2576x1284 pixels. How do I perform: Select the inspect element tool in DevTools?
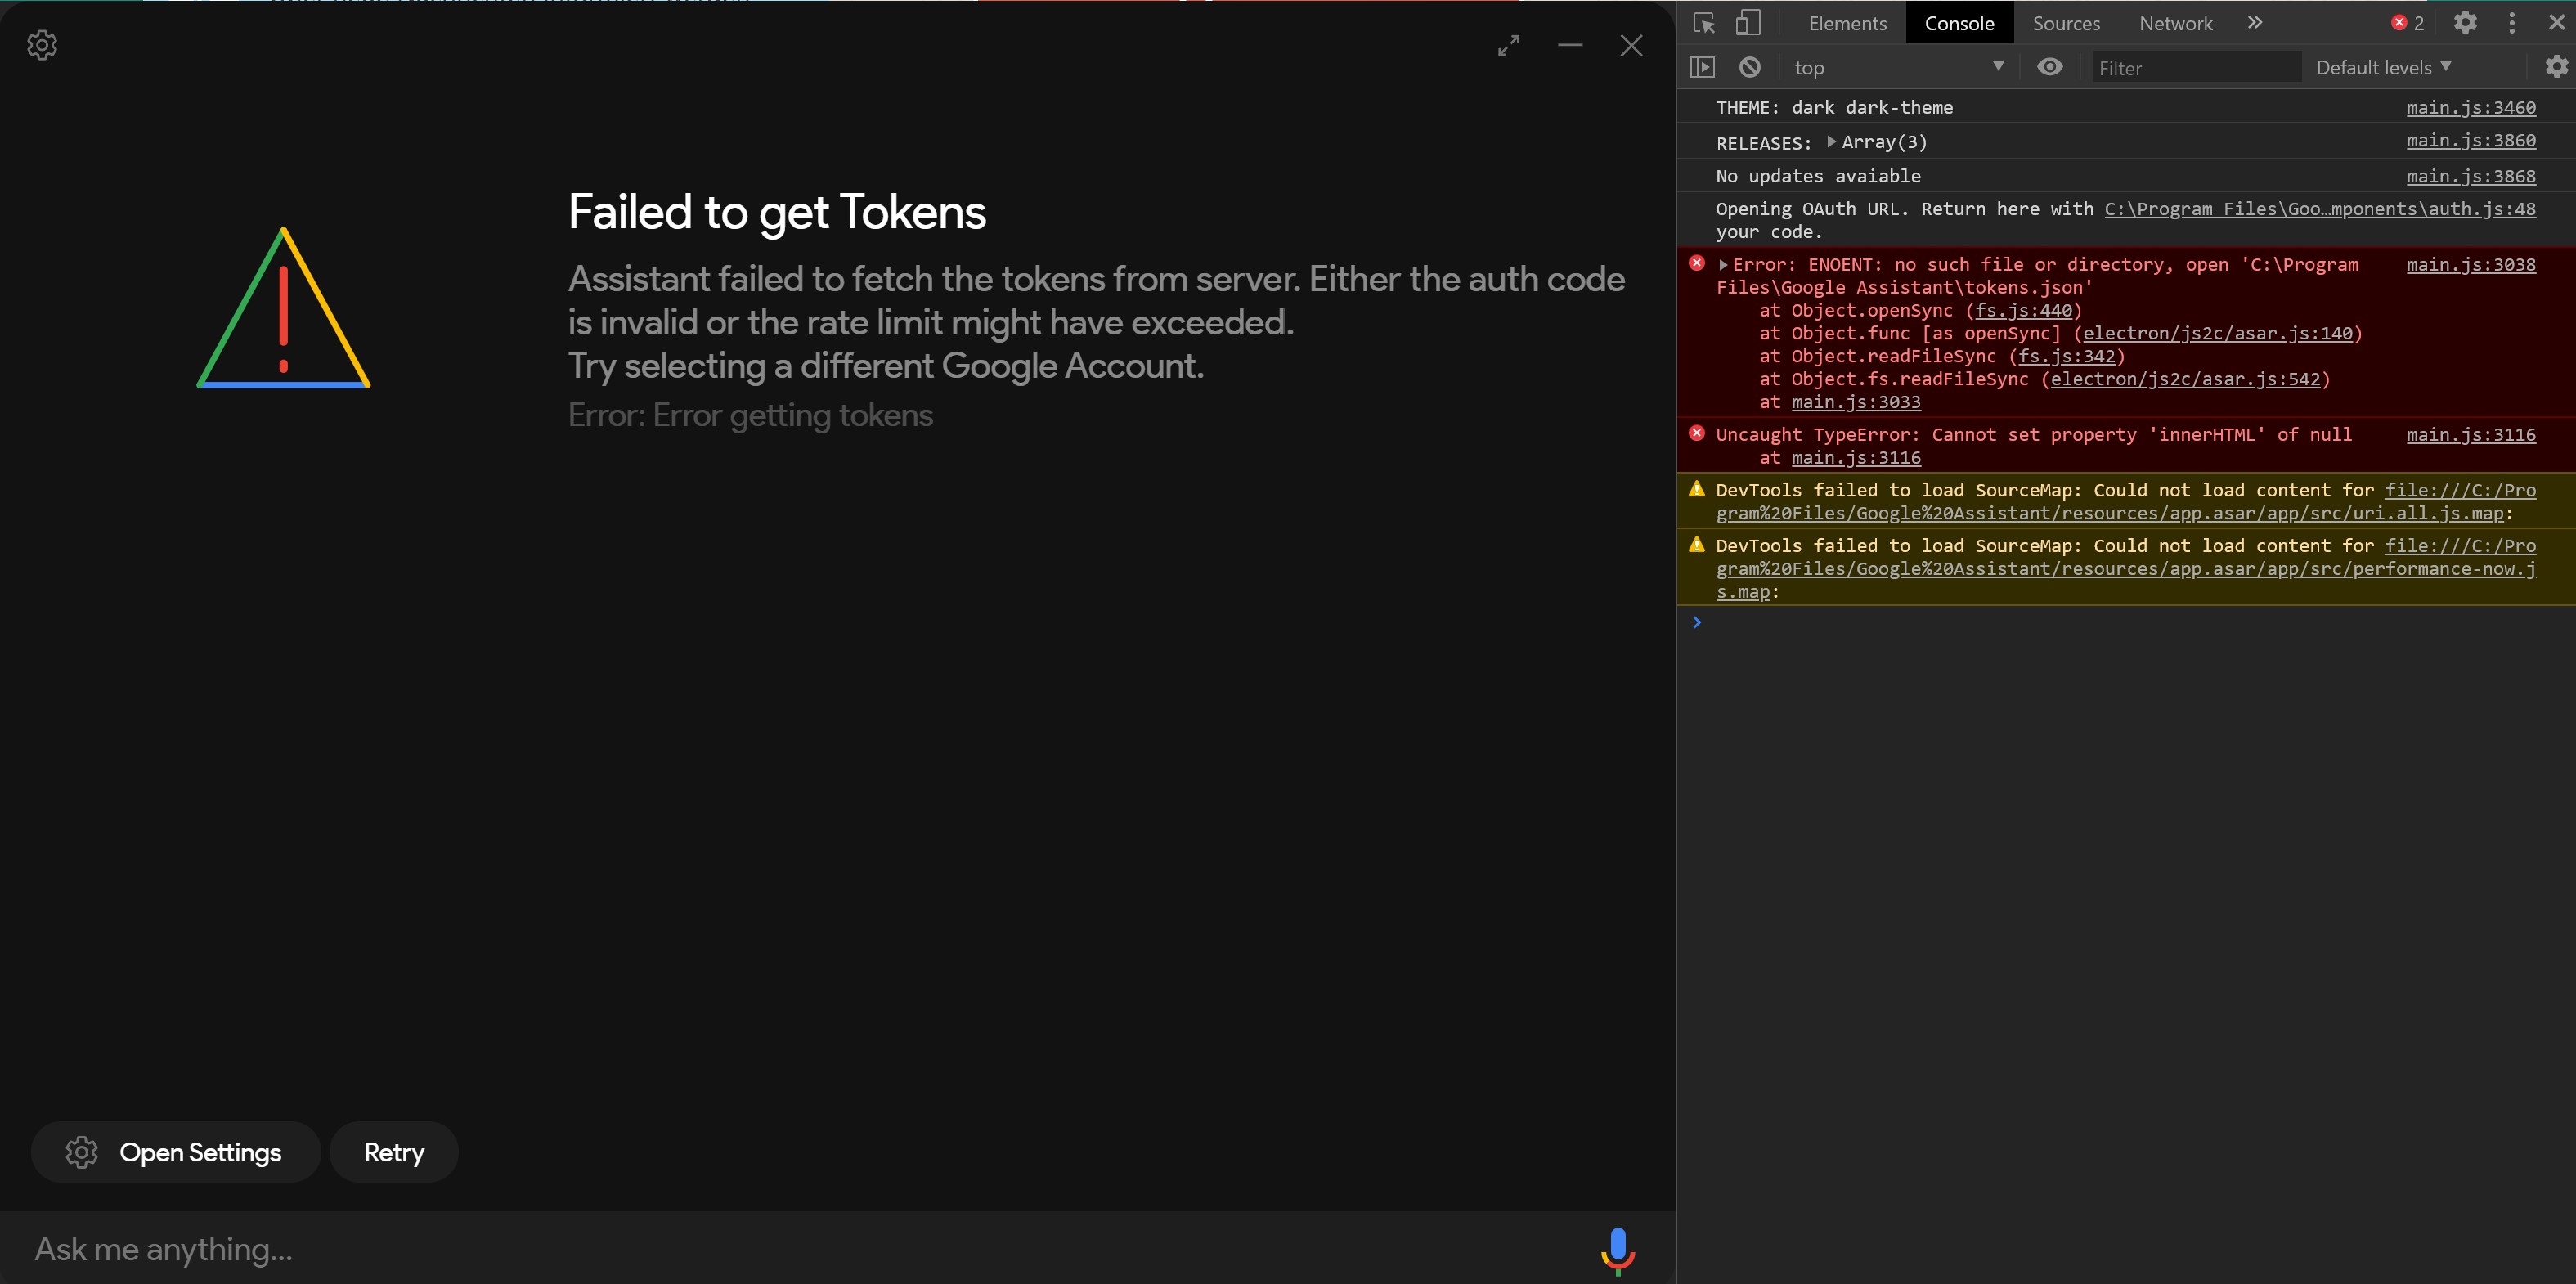coord(1703,22)
